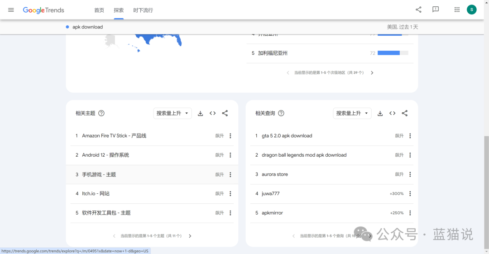Click 软件开发工具包 - 主题 topic
489x254 pixels.
[106, 213]
